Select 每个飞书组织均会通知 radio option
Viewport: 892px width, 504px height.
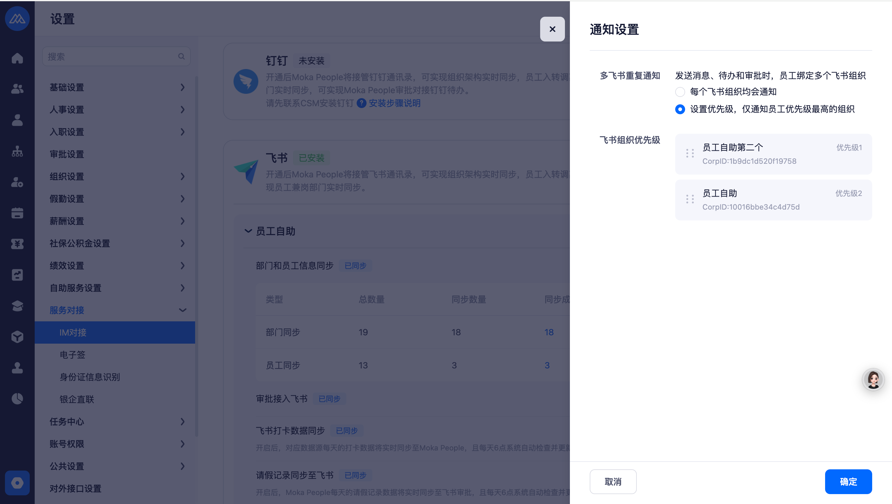pos(680,92)
